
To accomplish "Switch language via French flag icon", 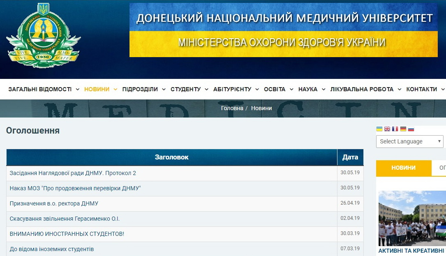I will (x=395, y=129).
